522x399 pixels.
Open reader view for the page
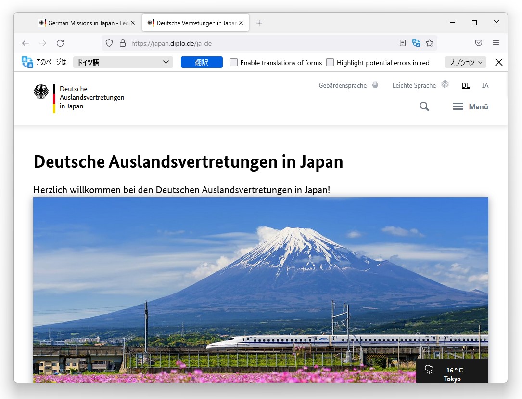403,43
